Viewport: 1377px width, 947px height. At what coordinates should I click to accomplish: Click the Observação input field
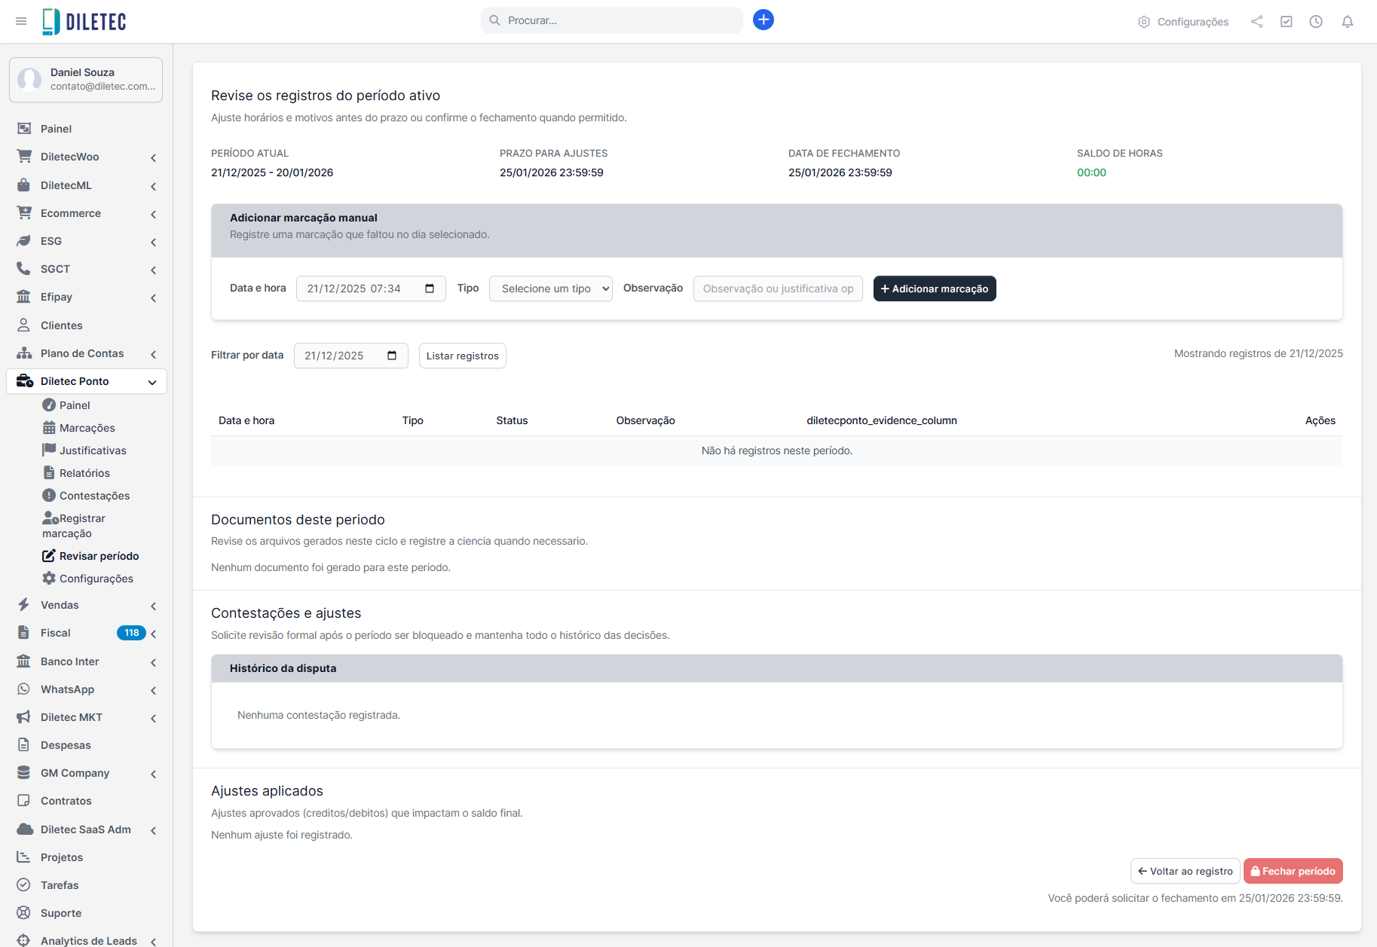(777, 289)
